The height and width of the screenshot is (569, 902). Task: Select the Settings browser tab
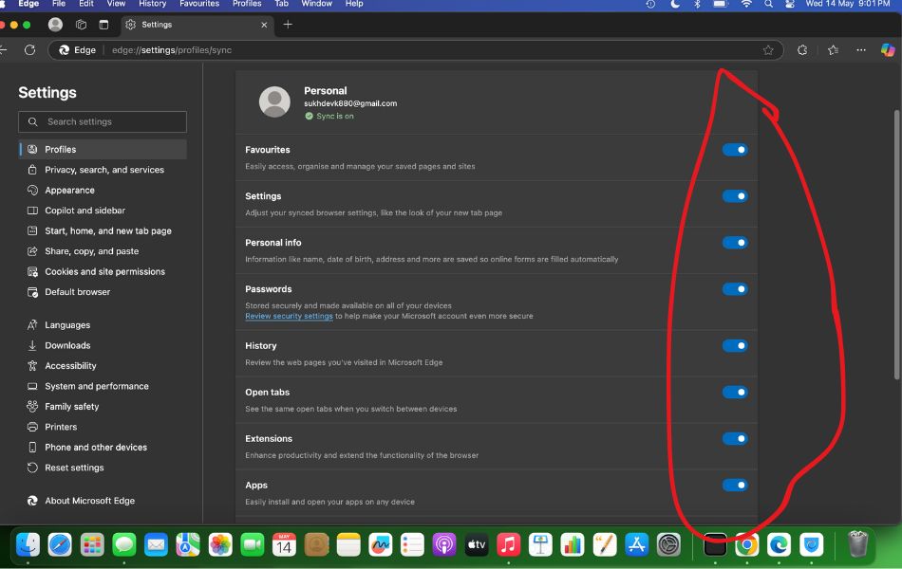coord(197,25)
